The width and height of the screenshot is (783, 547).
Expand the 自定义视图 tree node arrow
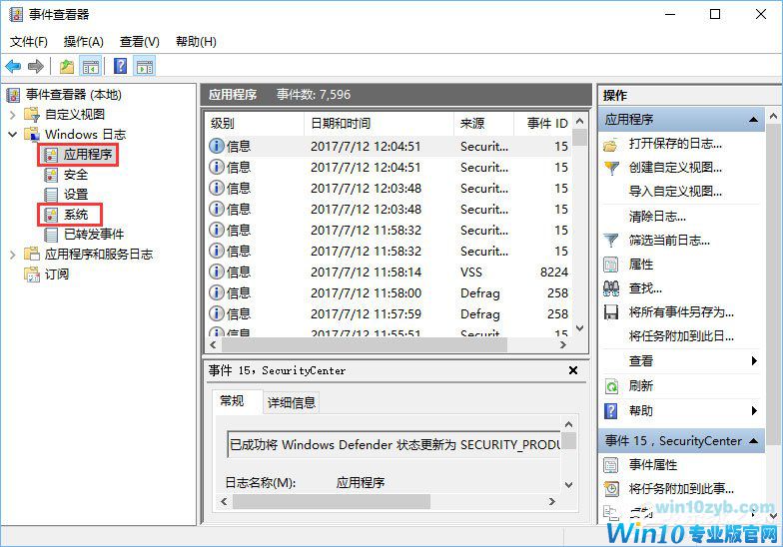(x=13, y=114)
